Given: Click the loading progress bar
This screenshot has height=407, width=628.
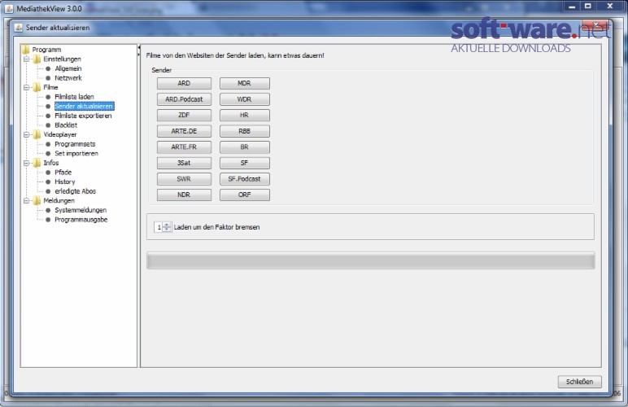Looking at the screenshot, I should (x=370, y=260).
